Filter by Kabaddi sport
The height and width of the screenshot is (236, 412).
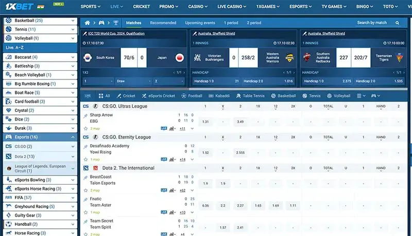(x=219, y=96)
